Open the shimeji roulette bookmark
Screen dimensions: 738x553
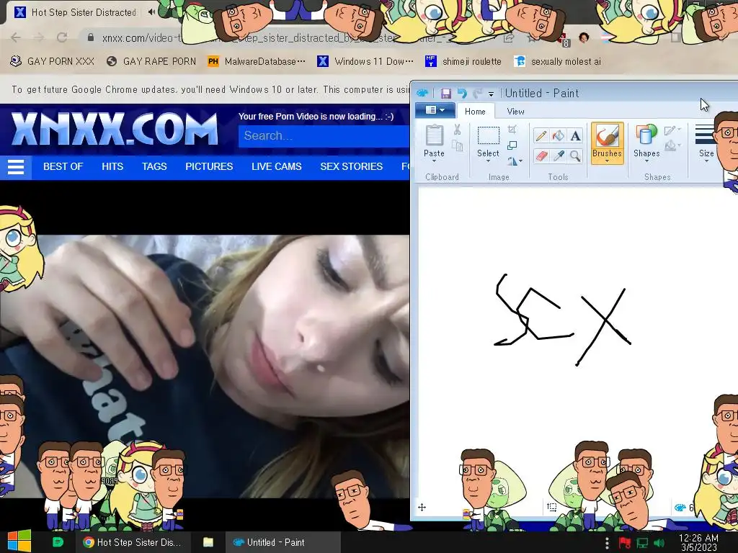point(463,61)
